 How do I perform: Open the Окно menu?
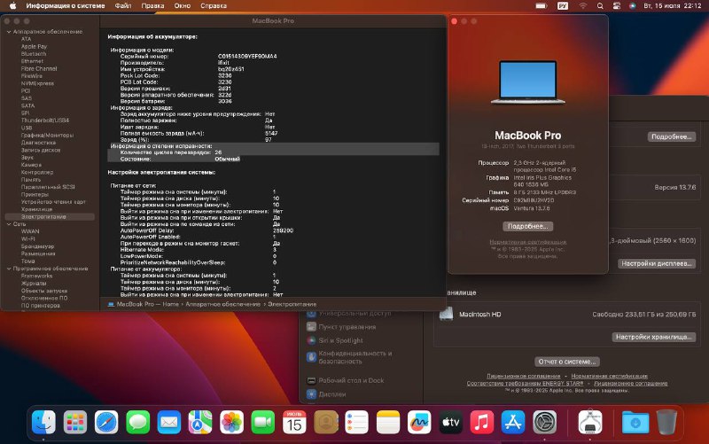coord(183,6)
